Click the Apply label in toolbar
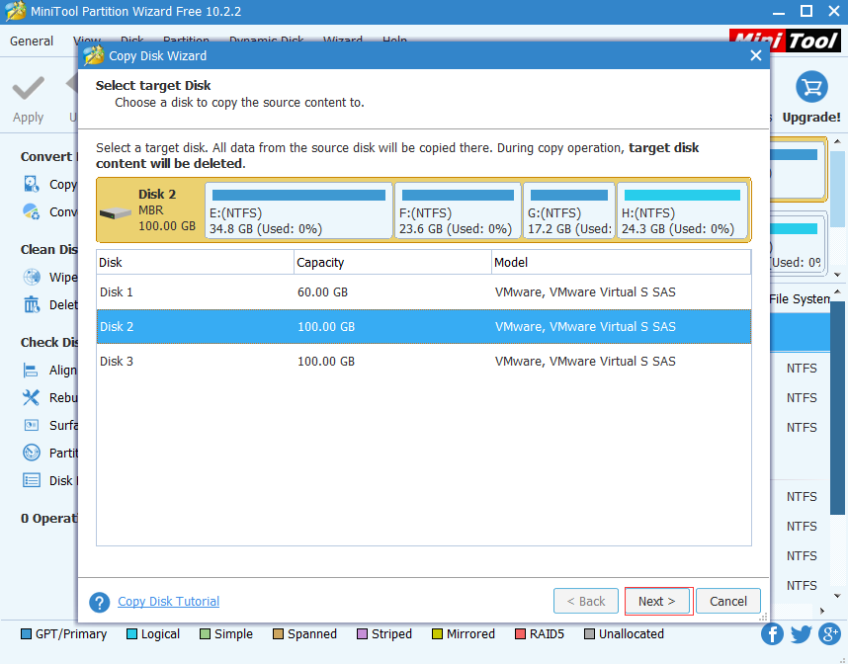This screenshot has width=848, height=664. point(28,118)
